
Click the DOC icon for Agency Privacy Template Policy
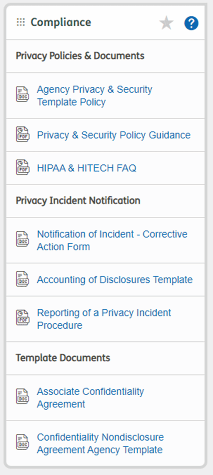tap(22, 94)
